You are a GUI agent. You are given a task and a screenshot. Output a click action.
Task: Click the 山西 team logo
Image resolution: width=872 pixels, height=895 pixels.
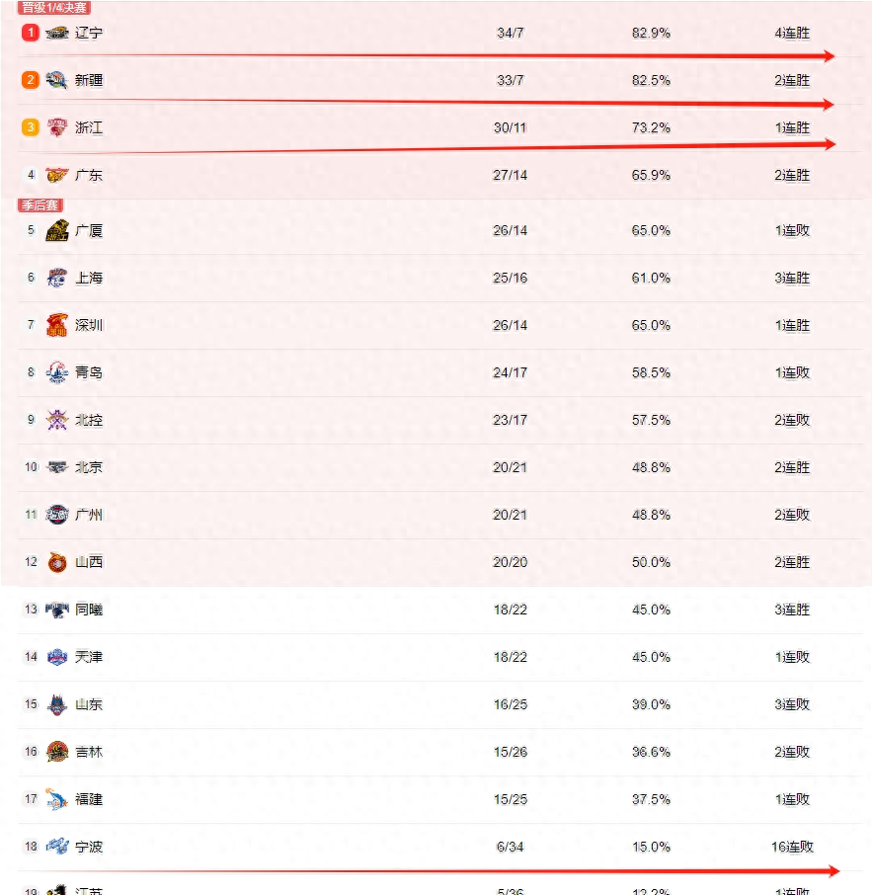[57, 562]
